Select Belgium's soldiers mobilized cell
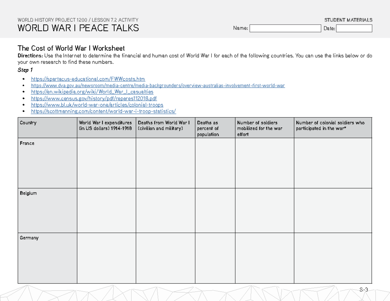390x301 pixels. pos(264,210)
